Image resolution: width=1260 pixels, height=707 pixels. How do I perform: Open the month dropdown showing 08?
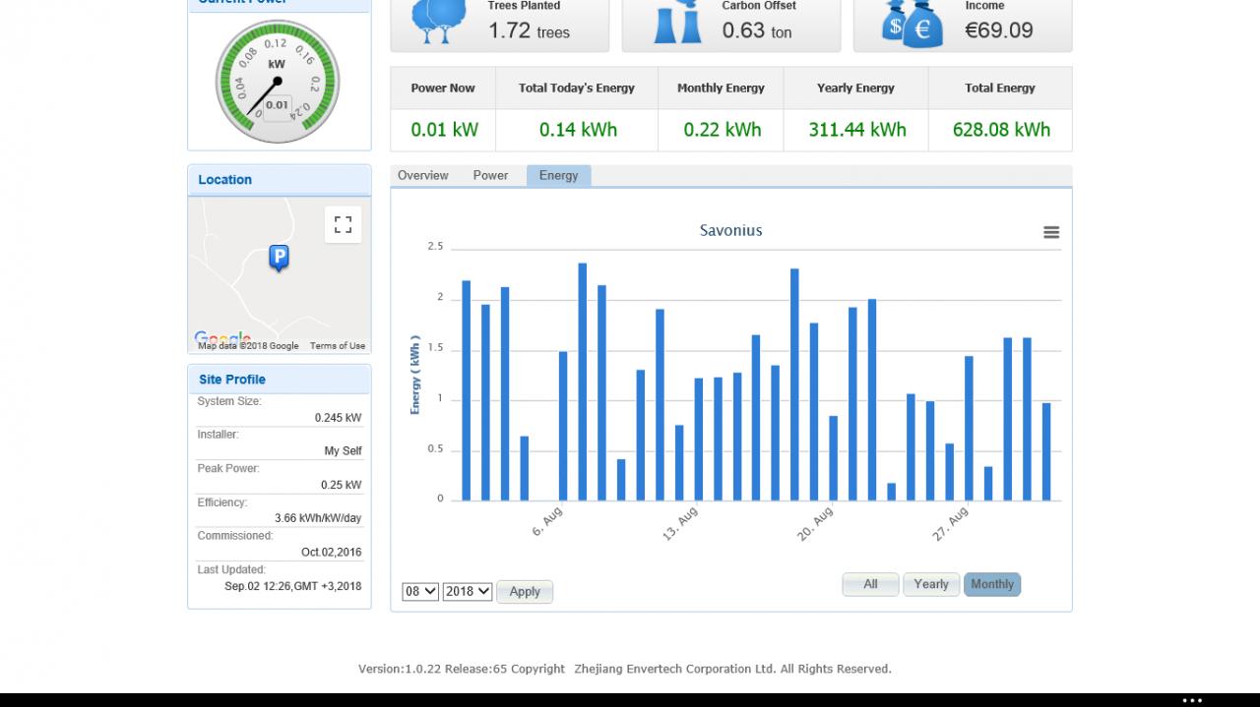click(x=420, y=591)
